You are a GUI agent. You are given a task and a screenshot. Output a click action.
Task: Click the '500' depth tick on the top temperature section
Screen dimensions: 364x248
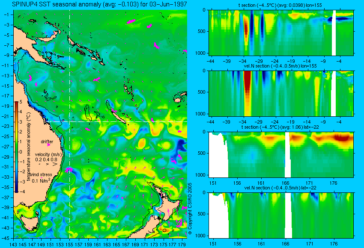pos(202,31)
